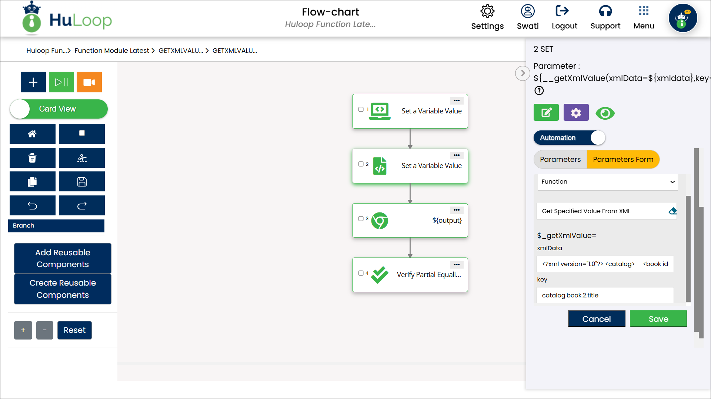The height and width of the screenshot is (399, 711).
Task: Click the undo arrow icon
Action: (x=32, y=206)
